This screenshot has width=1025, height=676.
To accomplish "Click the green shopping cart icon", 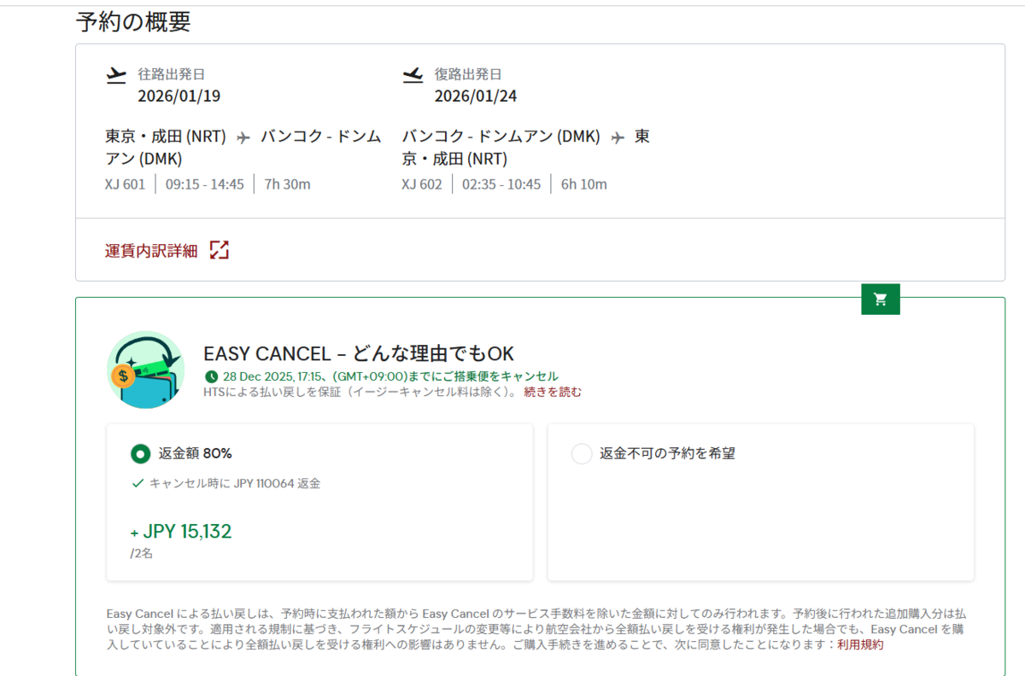I will coord(881,299).
